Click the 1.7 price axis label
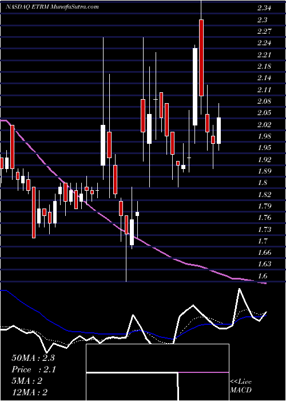Screen dimensions: 286x401 tap(262, 241)
